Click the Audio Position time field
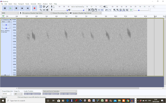Screen dimensions: 166x103 (x=32, y=94)
